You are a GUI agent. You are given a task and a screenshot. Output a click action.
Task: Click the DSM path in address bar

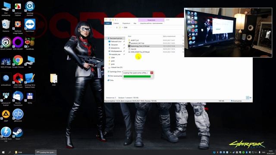125,28
